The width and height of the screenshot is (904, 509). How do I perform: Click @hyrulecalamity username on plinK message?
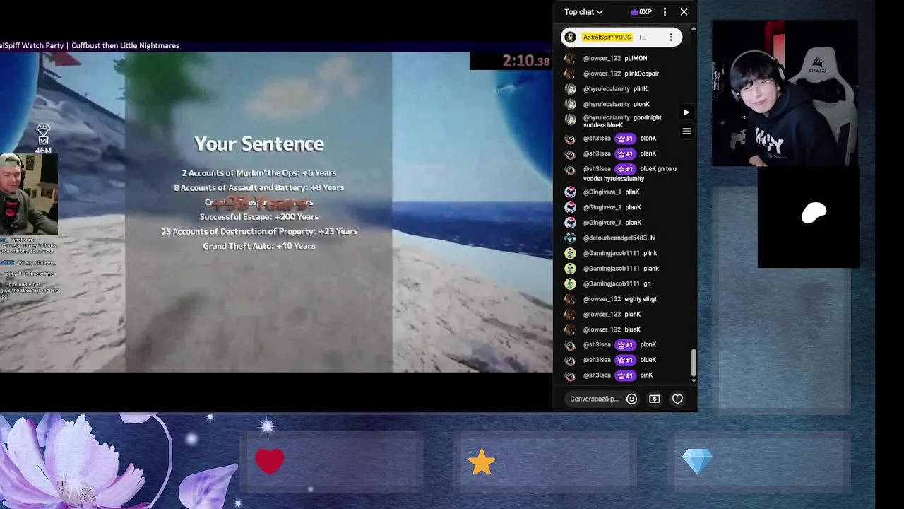click(x=606, y=89)
